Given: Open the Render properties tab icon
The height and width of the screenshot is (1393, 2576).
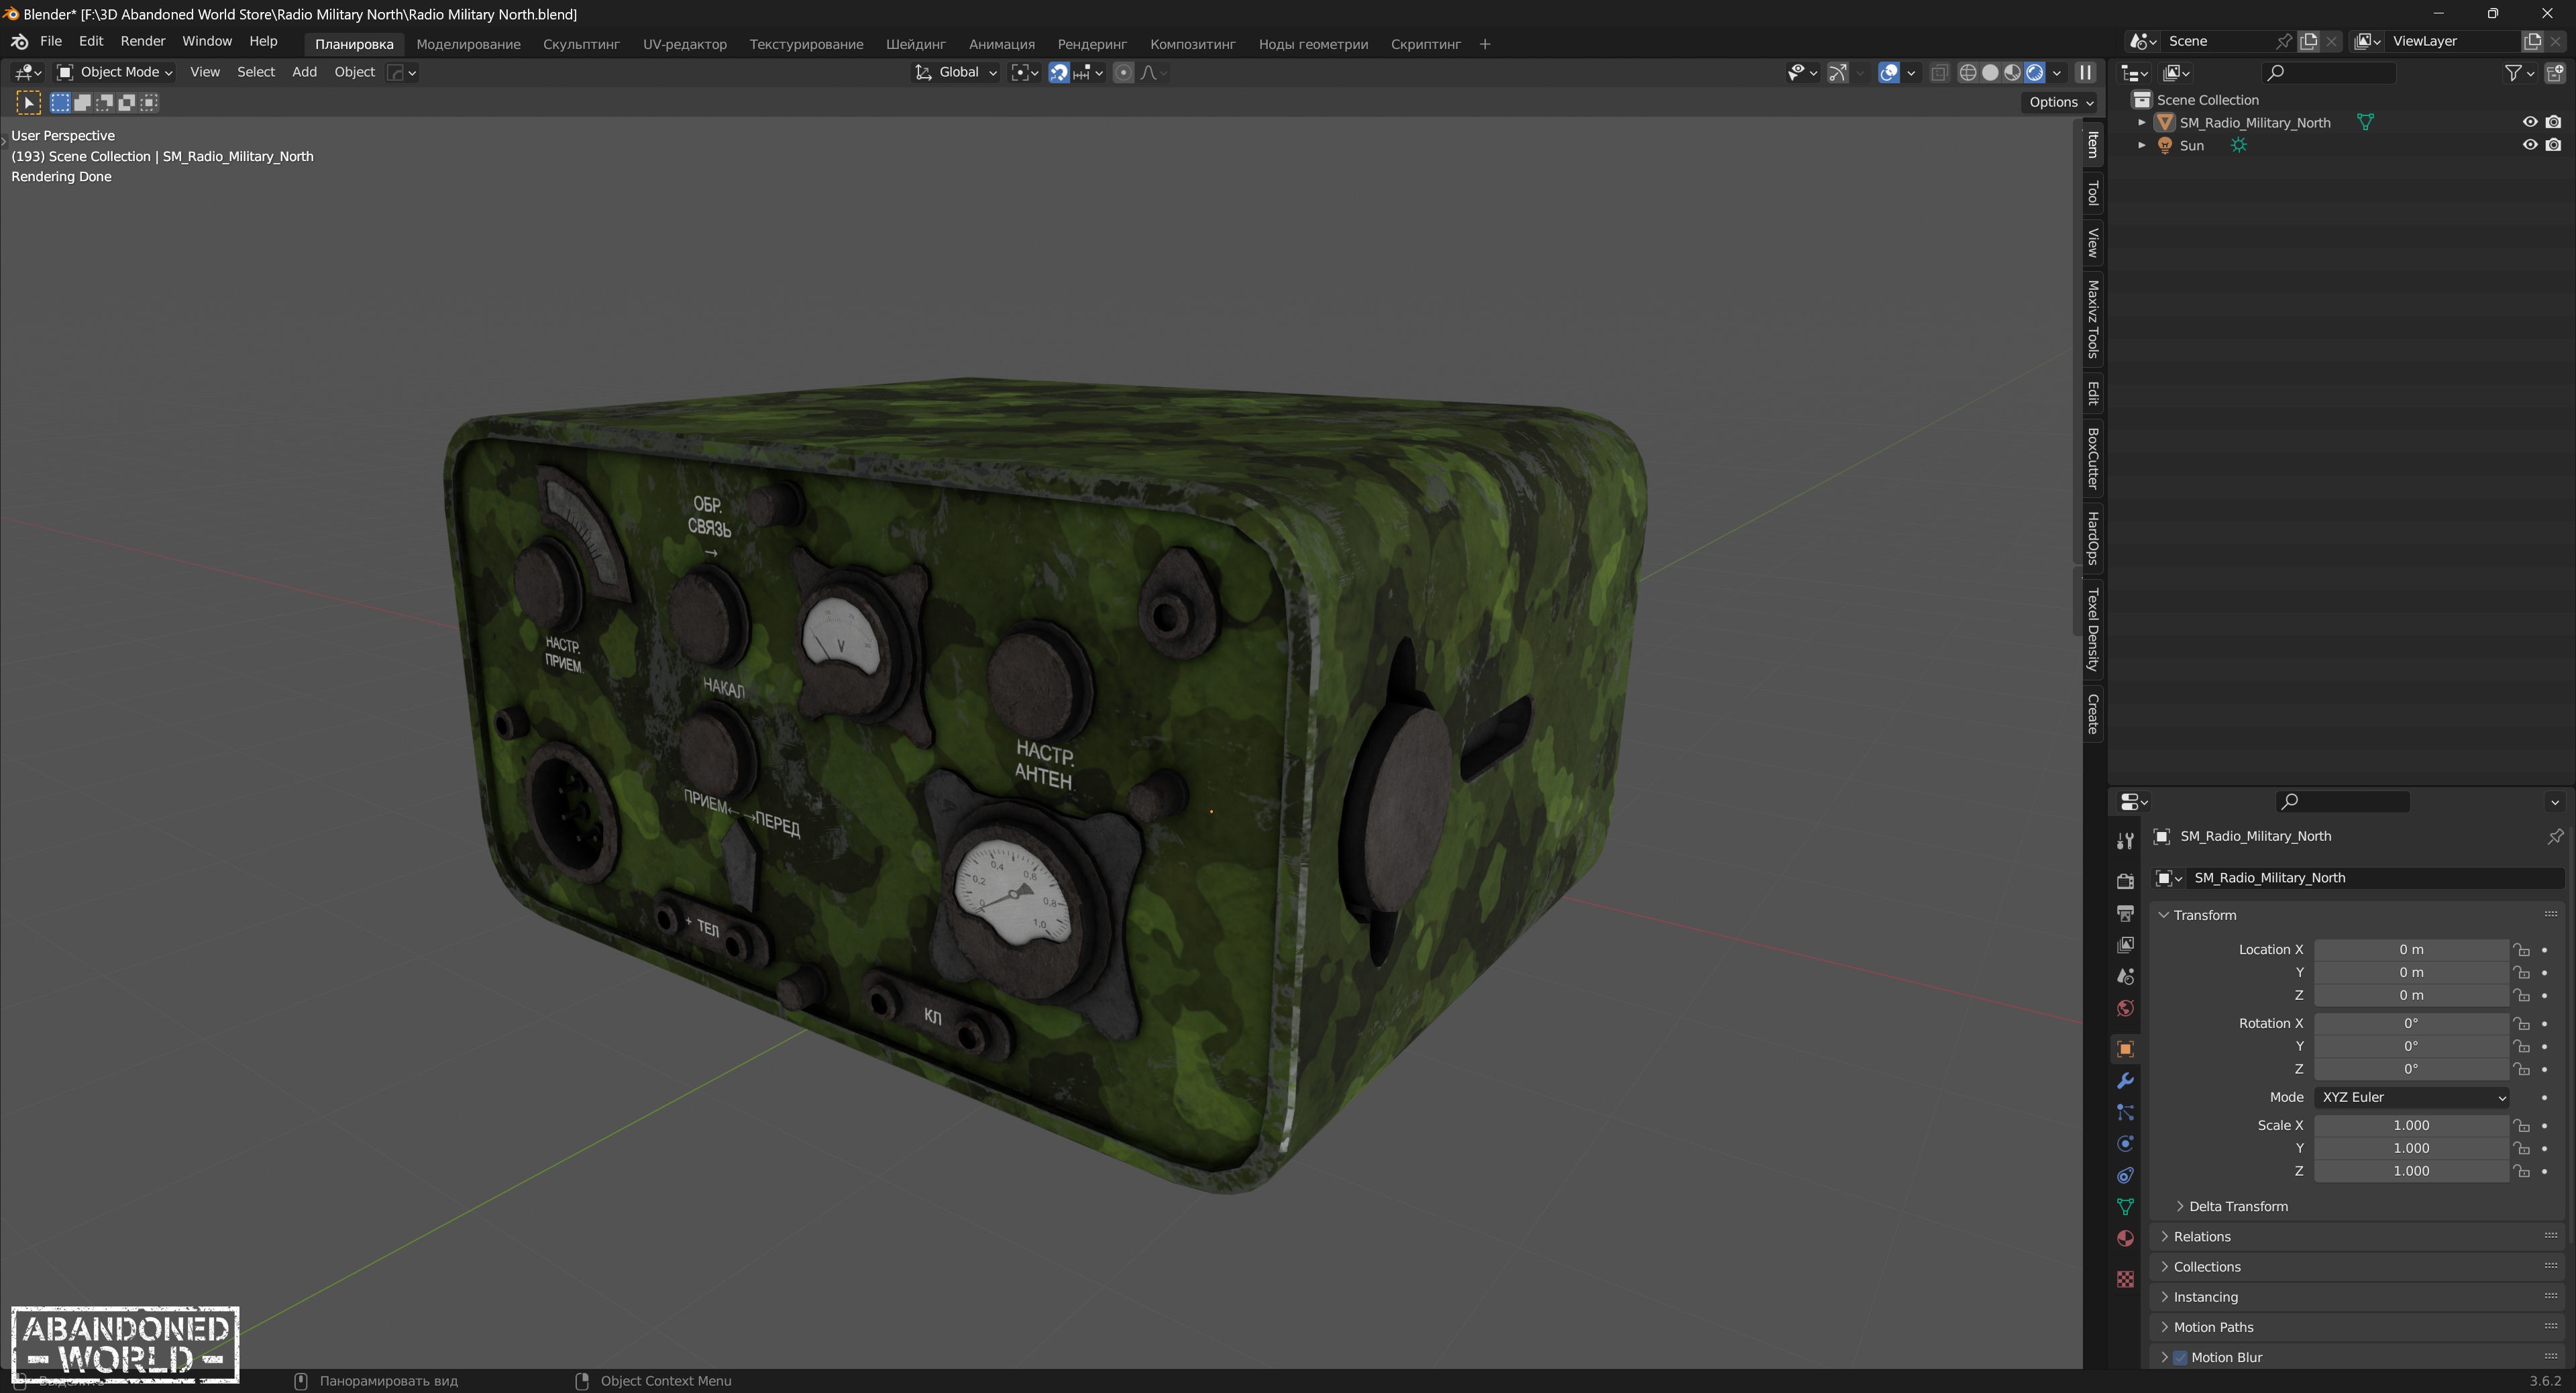Looking at the screenshot, I should [2125, 881].
